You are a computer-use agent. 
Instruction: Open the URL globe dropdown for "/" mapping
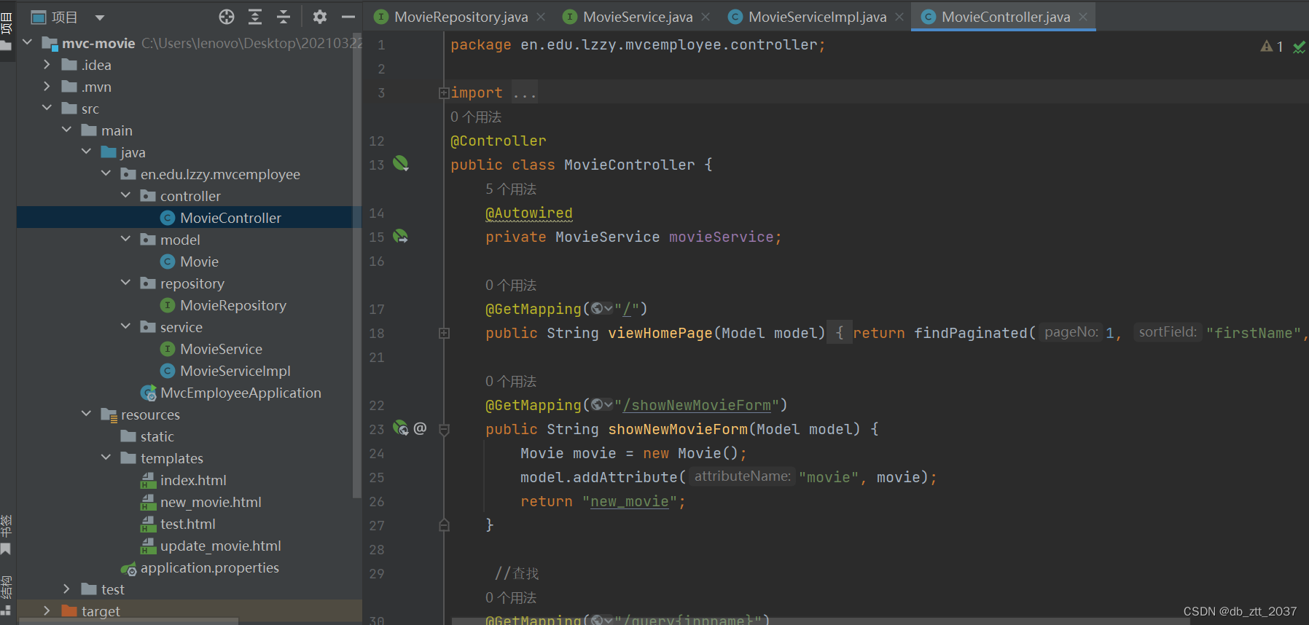click(x=601, y=309)
